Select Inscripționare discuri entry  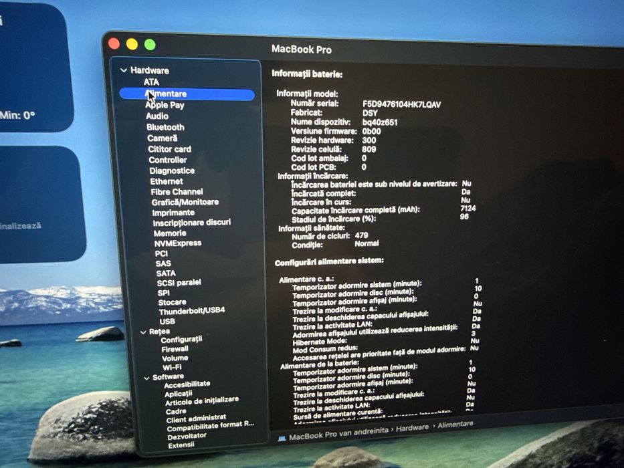click(192, 223)
